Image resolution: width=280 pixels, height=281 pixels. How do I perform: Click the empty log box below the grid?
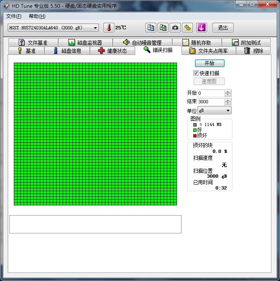tap(95, 224)
